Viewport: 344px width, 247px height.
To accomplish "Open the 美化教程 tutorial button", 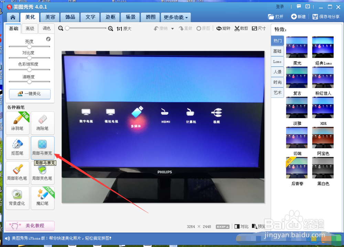I will (30, 226).
